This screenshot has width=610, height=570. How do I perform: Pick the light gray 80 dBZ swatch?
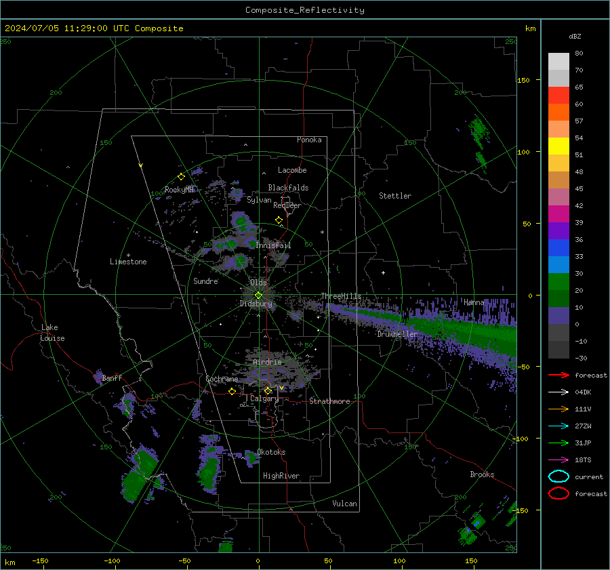point(558,61)
